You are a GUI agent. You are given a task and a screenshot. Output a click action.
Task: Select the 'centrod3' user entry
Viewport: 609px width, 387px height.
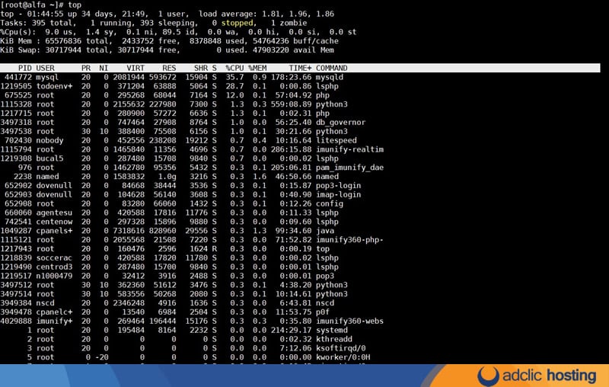54,267
